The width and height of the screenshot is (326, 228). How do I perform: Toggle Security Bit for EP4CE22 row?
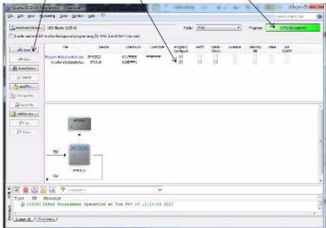coord(255,56)
